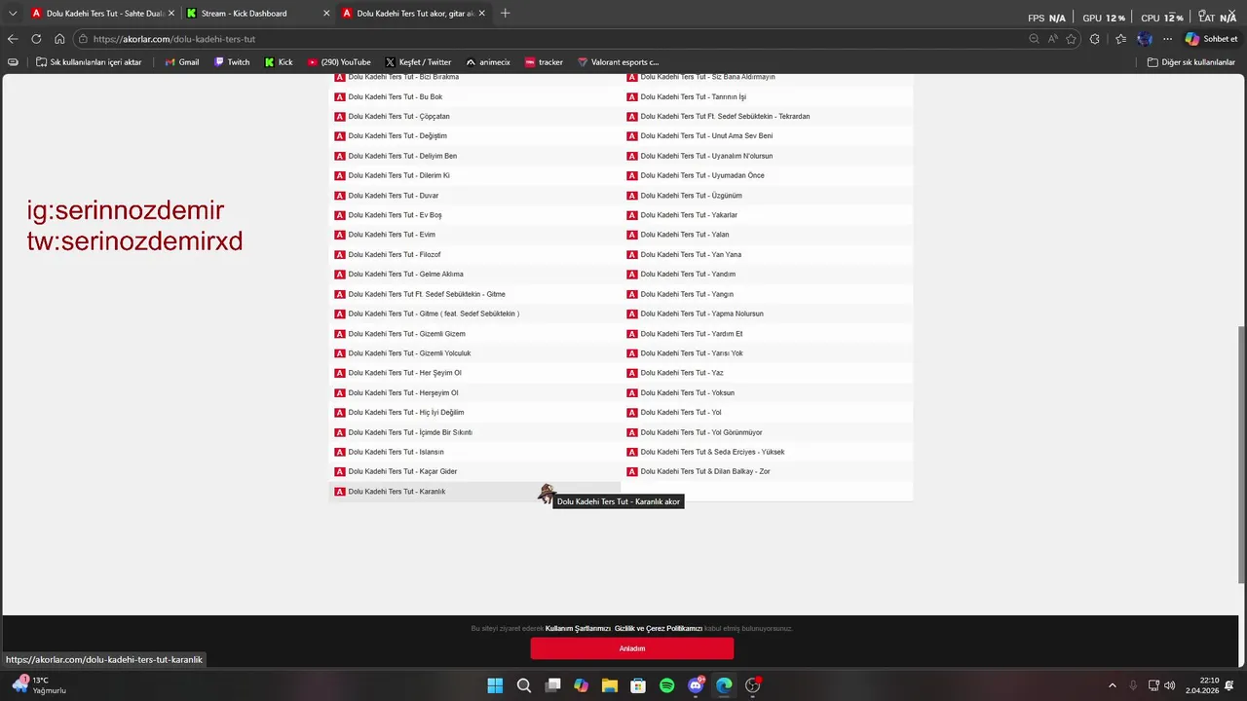Viewport: 1247px width, 701px height.
Task: Open the YouTube bookmark
Action: click(x=339, y=62)
